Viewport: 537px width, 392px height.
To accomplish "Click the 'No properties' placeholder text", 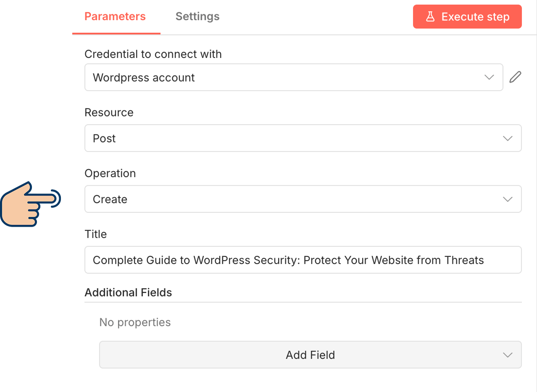I will (135, 322).
